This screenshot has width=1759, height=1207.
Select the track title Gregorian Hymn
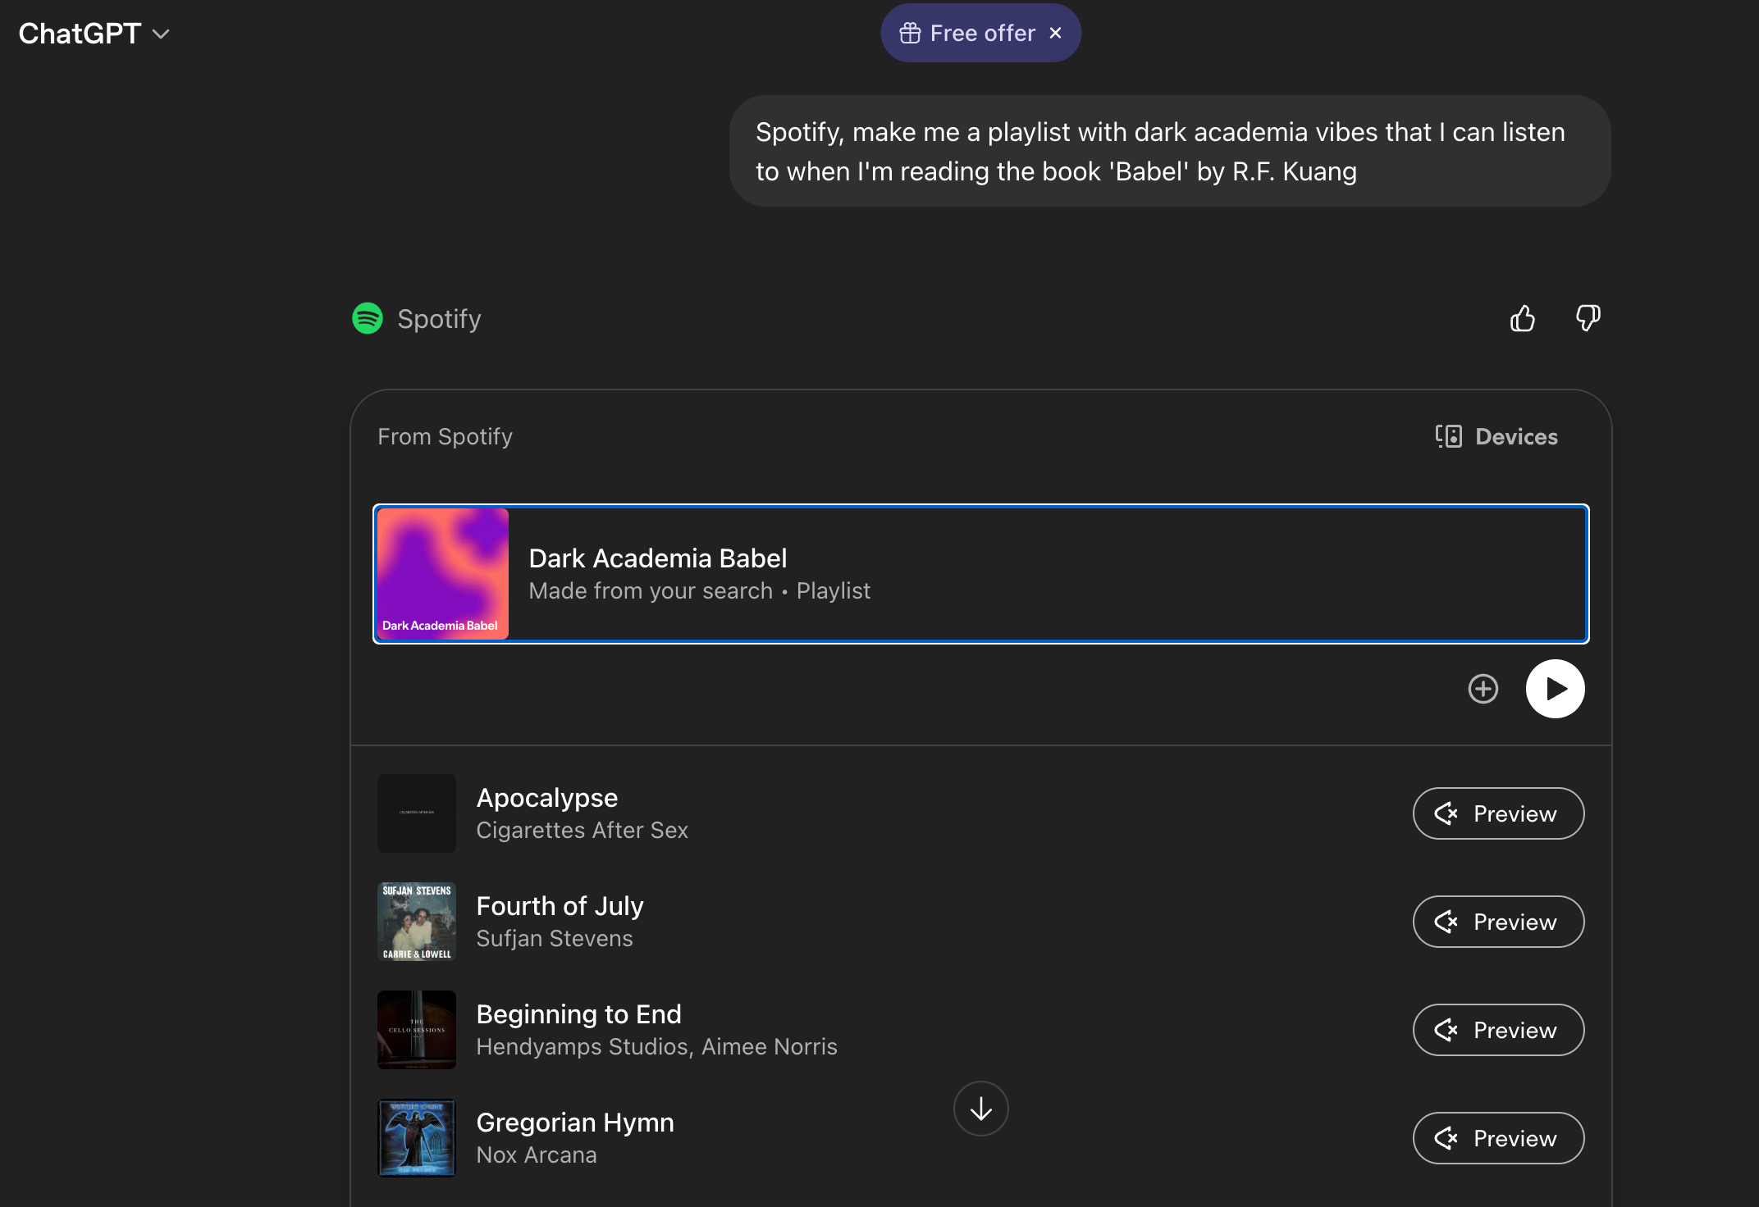coord(575,1123)
